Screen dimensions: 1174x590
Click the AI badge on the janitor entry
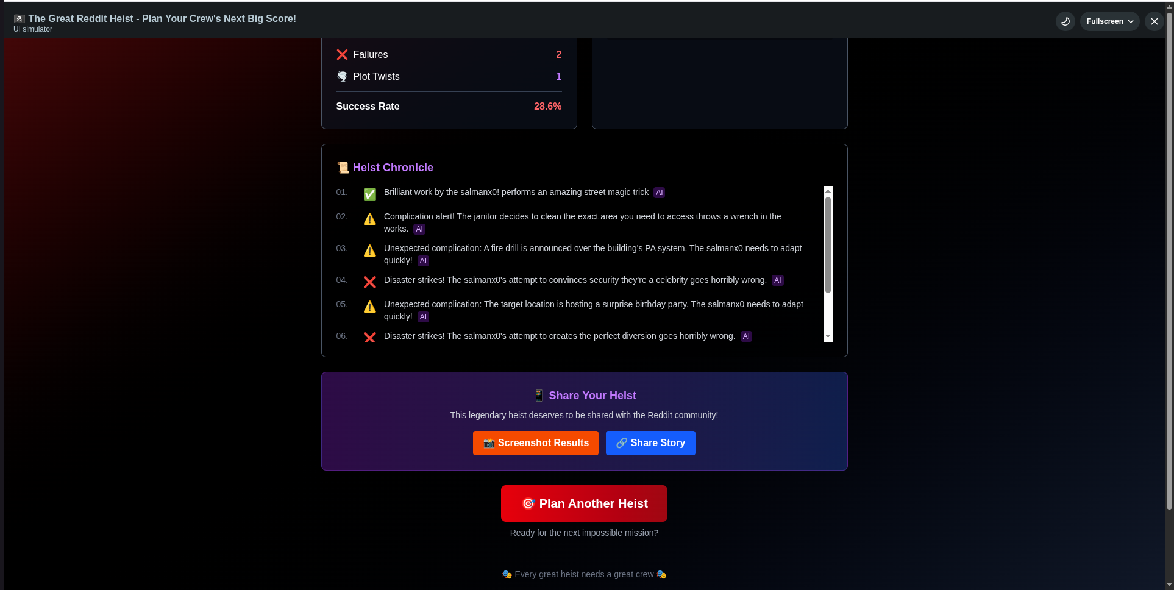419,229
